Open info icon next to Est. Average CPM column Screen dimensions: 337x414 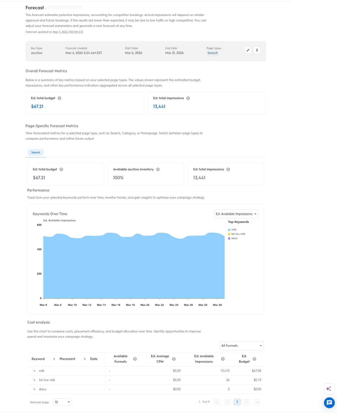pyautogui.click(x=174, y=359)
